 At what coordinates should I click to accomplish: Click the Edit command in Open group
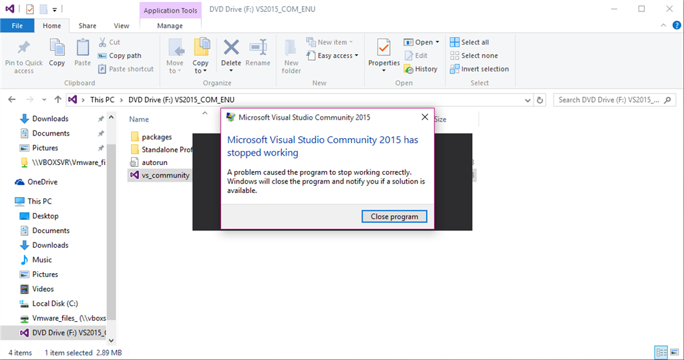pos(416,55)
